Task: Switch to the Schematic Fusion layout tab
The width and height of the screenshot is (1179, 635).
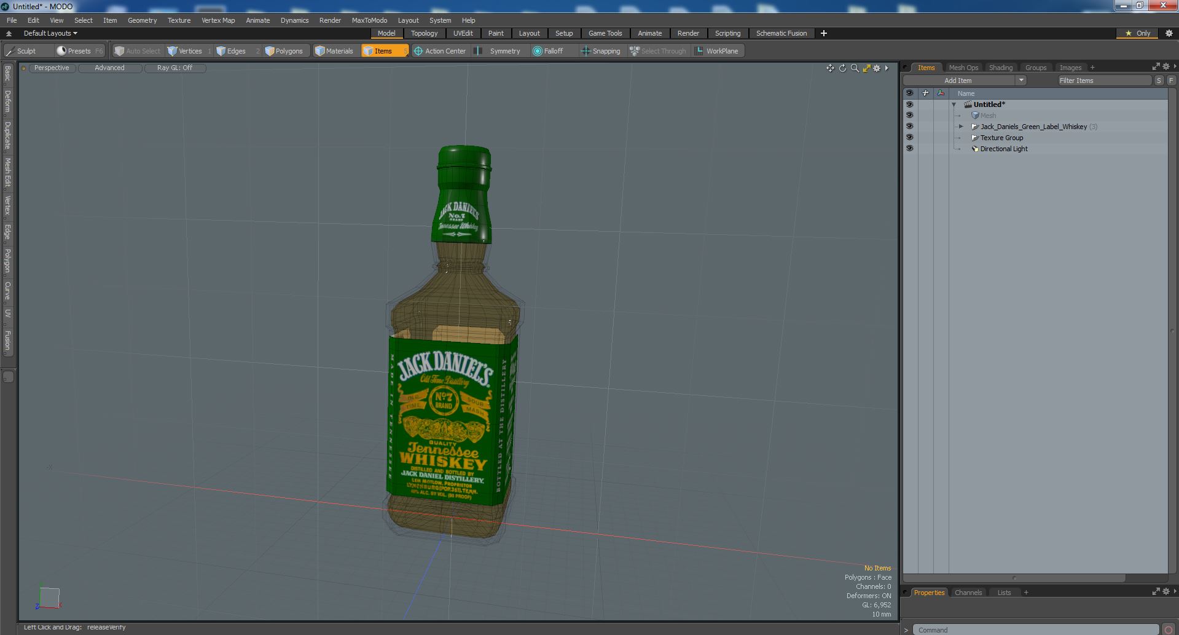Action: (781, 33)
